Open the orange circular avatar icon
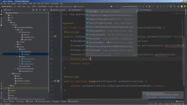The width and height of the screenshot is (187, 105). point(182,6)
